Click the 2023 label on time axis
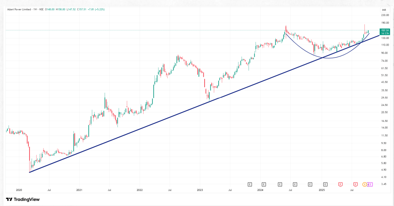 point(200,190)
